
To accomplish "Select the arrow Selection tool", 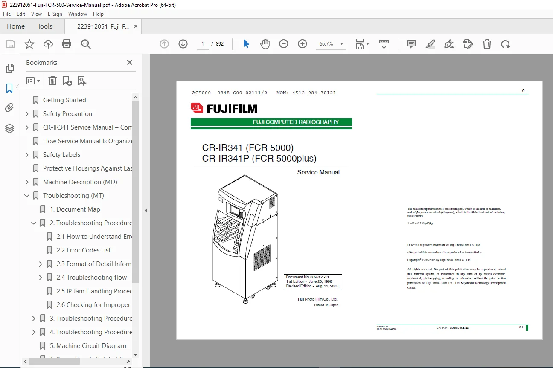I will 246,44.
